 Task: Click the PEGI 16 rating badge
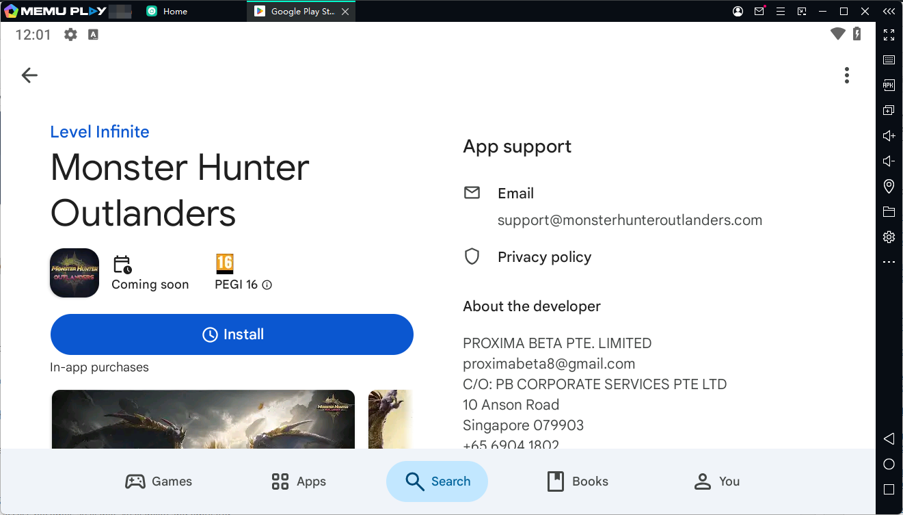225,264
